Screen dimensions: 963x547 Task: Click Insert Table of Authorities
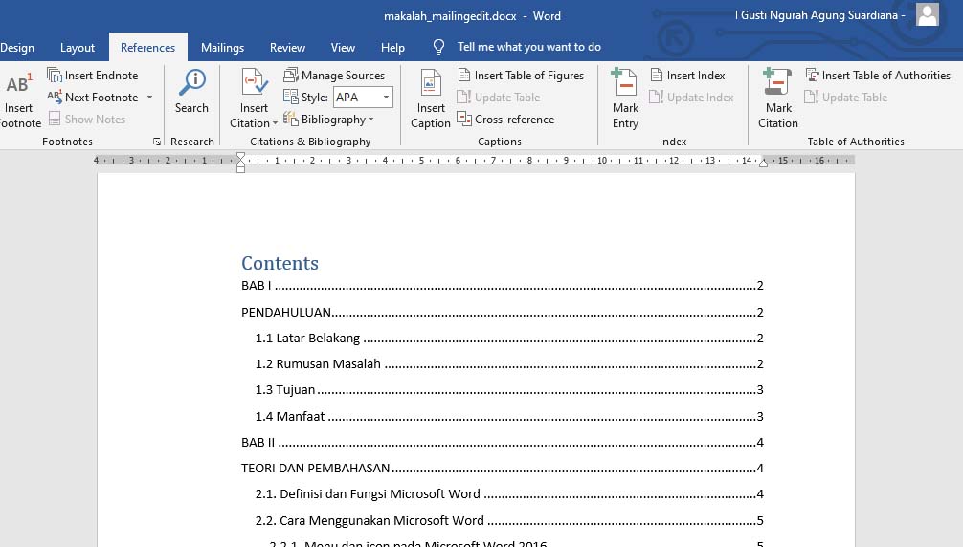coord(878,76)
